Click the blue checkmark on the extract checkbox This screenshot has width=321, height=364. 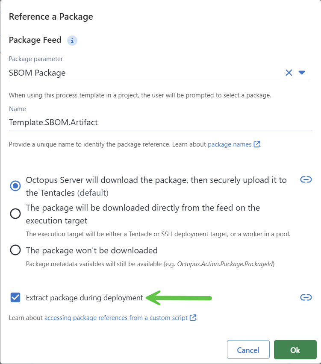(15, 297)
